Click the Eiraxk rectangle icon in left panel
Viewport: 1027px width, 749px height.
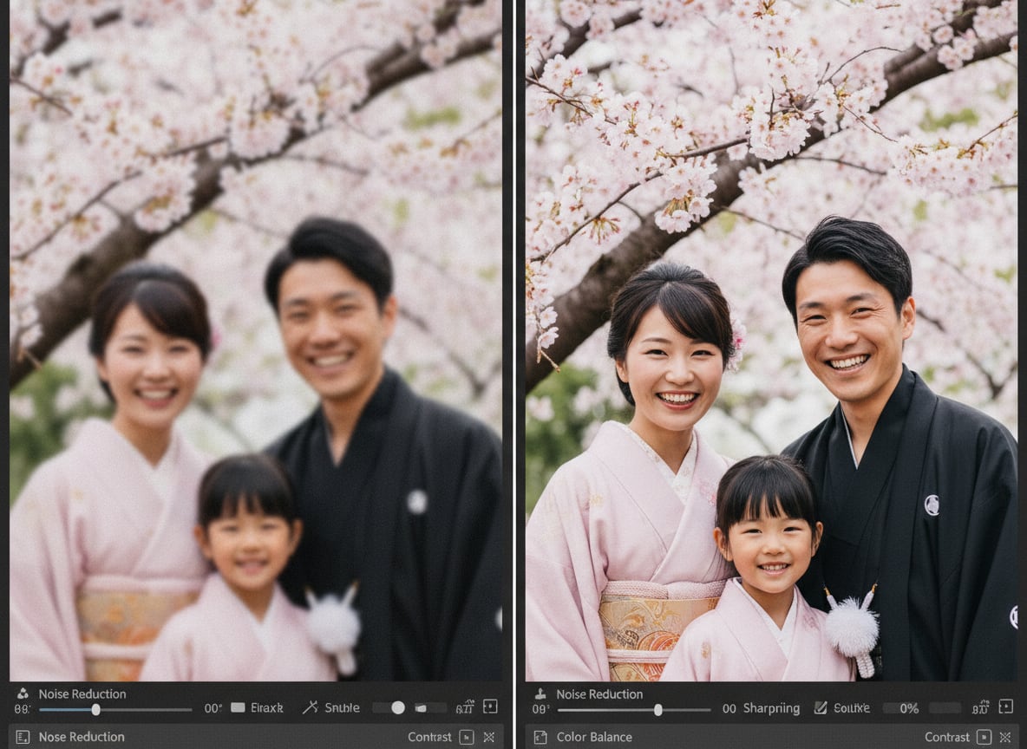pyautogui.click(x=238, y=707)
